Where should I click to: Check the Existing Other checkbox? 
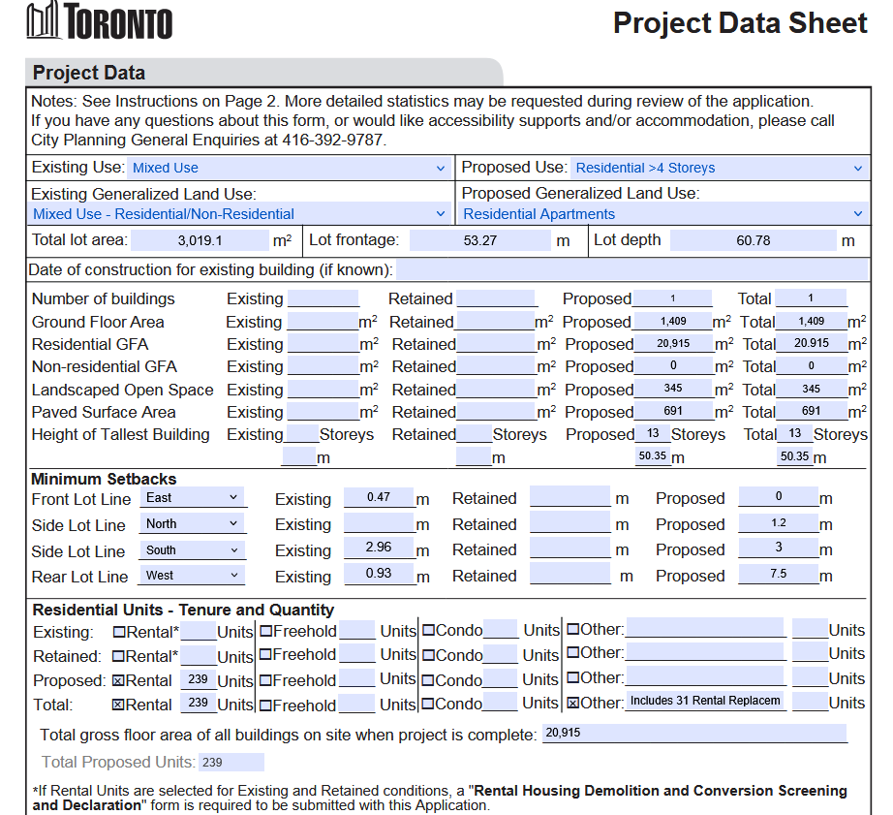573,629
